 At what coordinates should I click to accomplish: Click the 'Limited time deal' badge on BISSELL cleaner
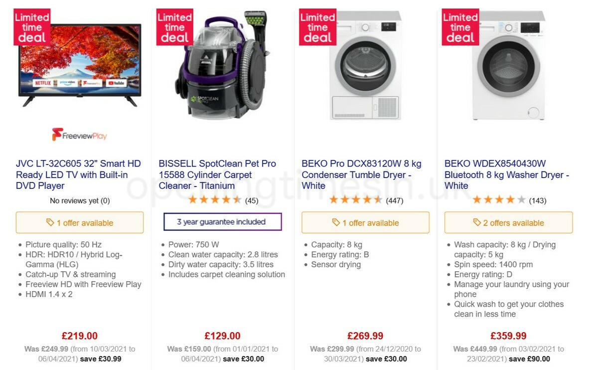click(x=174, y=26)
